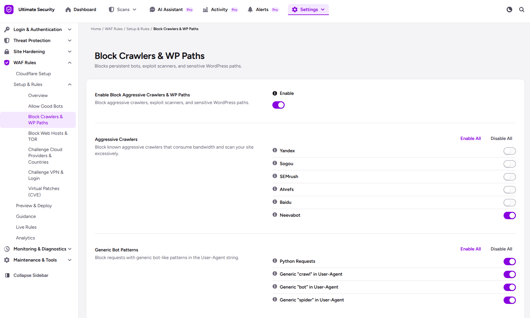Disable the Neevabot toggle
This screenshot has width=530, height=318.
[x=510, y=215]
